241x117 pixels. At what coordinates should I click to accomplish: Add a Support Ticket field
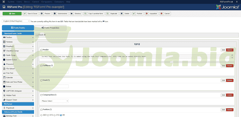[x=18, y=100]
